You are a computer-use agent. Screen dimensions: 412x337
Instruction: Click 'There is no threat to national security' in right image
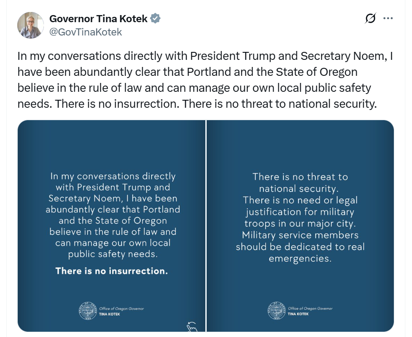coord(300,182)
